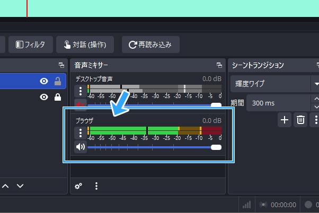This screenshot has width=319, height=213.
Task: Click the ブラウザ mixer label
Action: (84, 121)
